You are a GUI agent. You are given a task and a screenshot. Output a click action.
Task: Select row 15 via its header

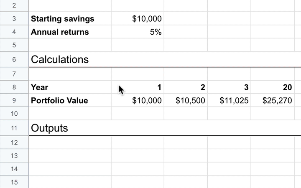tap(14, 182)
